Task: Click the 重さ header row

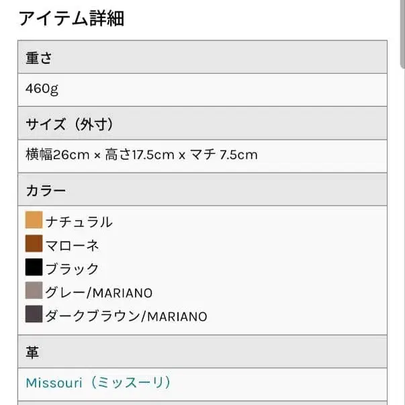Action: 203,57
